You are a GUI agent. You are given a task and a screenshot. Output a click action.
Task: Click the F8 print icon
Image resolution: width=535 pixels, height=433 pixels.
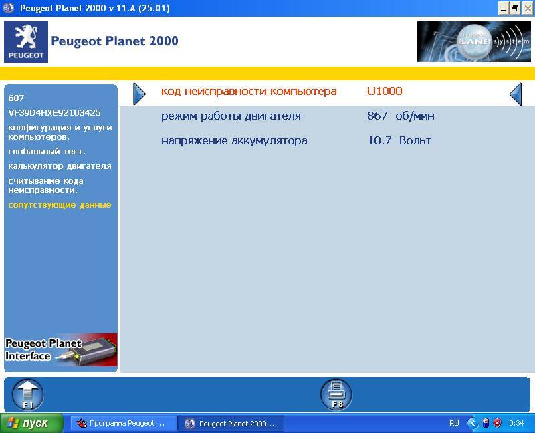click(x=336, y=393)
